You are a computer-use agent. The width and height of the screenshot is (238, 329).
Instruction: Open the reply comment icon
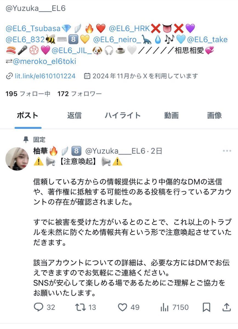click(39, 307)
